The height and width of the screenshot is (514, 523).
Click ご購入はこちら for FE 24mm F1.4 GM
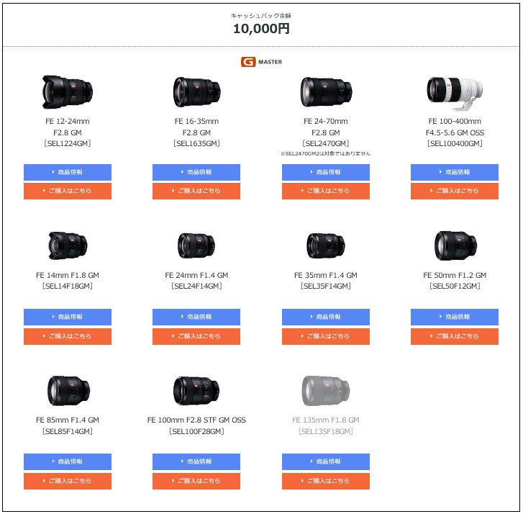196,336
